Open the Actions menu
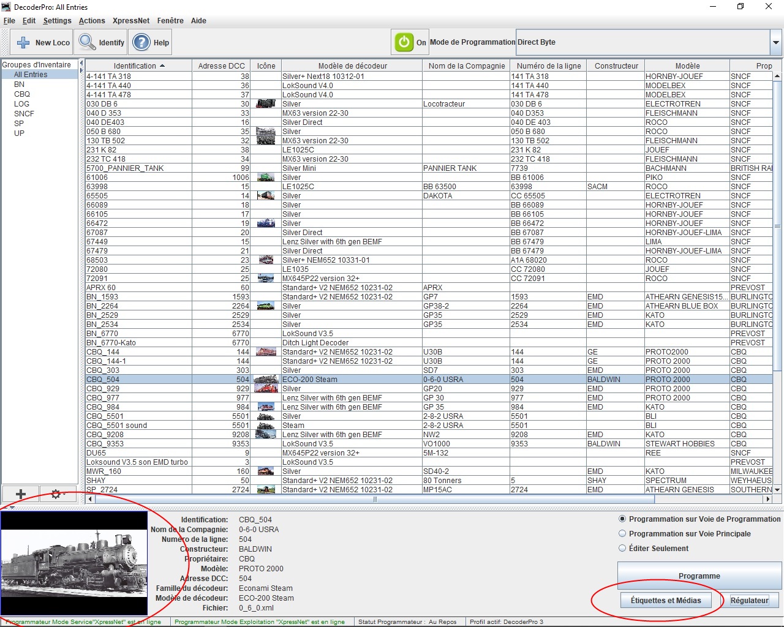The height and width of the screenshot is (627, 784). 92,21
